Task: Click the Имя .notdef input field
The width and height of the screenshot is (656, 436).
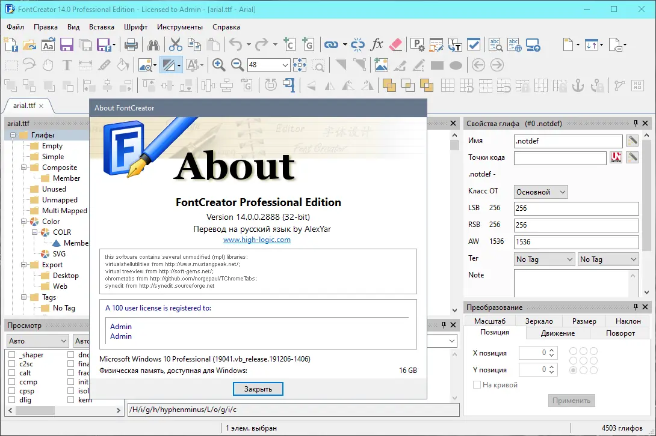Action: click(x=568, y=141)
